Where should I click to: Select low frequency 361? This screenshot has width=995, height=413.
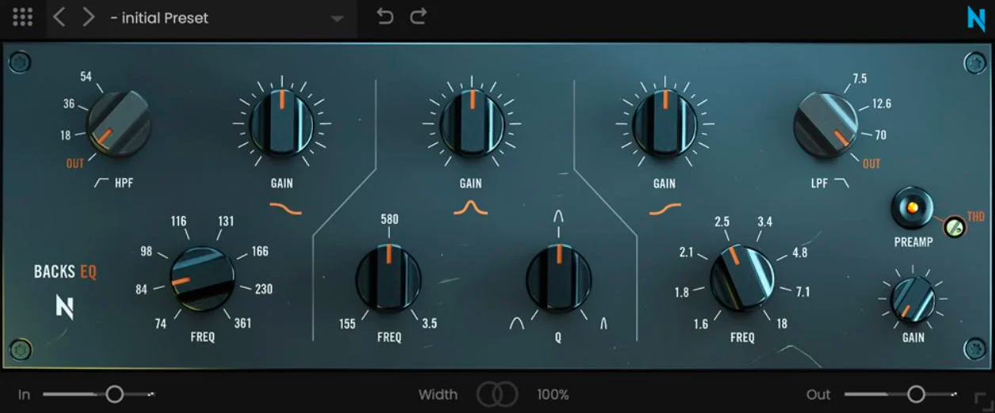(243, 323)
